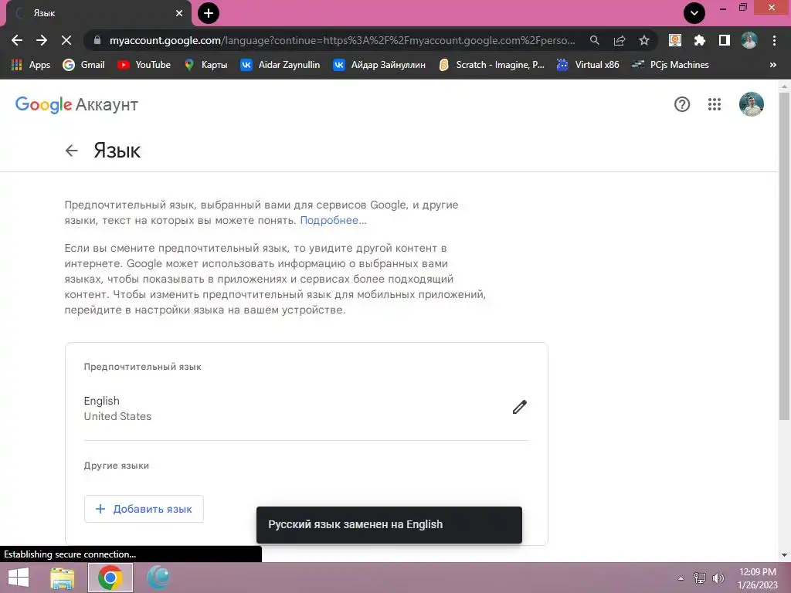Click the browser forward arrow
Viewport: 791px width, 593px height.
pos(42,40)
